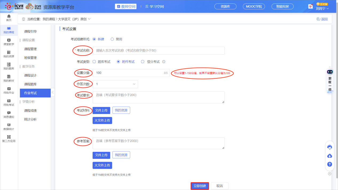Click the help question mark icon
This screenshot has width=338, height=190.
[x=330, y=164]
